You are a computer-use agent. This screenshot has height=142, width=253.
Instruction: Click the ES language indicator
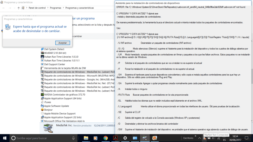pos(224,140)
